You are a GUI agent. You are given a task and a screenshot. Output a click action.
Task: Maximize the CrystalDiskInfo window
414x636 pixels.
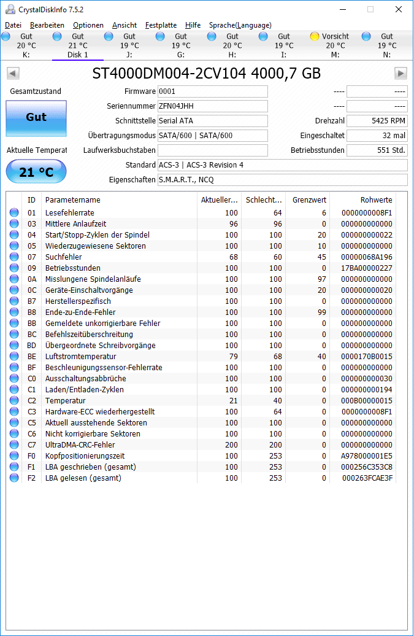pos(370,9)
